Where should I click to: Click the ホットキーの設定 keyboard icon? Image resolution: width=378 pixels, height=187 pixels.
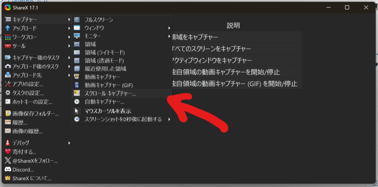click(x=8, y=102)
